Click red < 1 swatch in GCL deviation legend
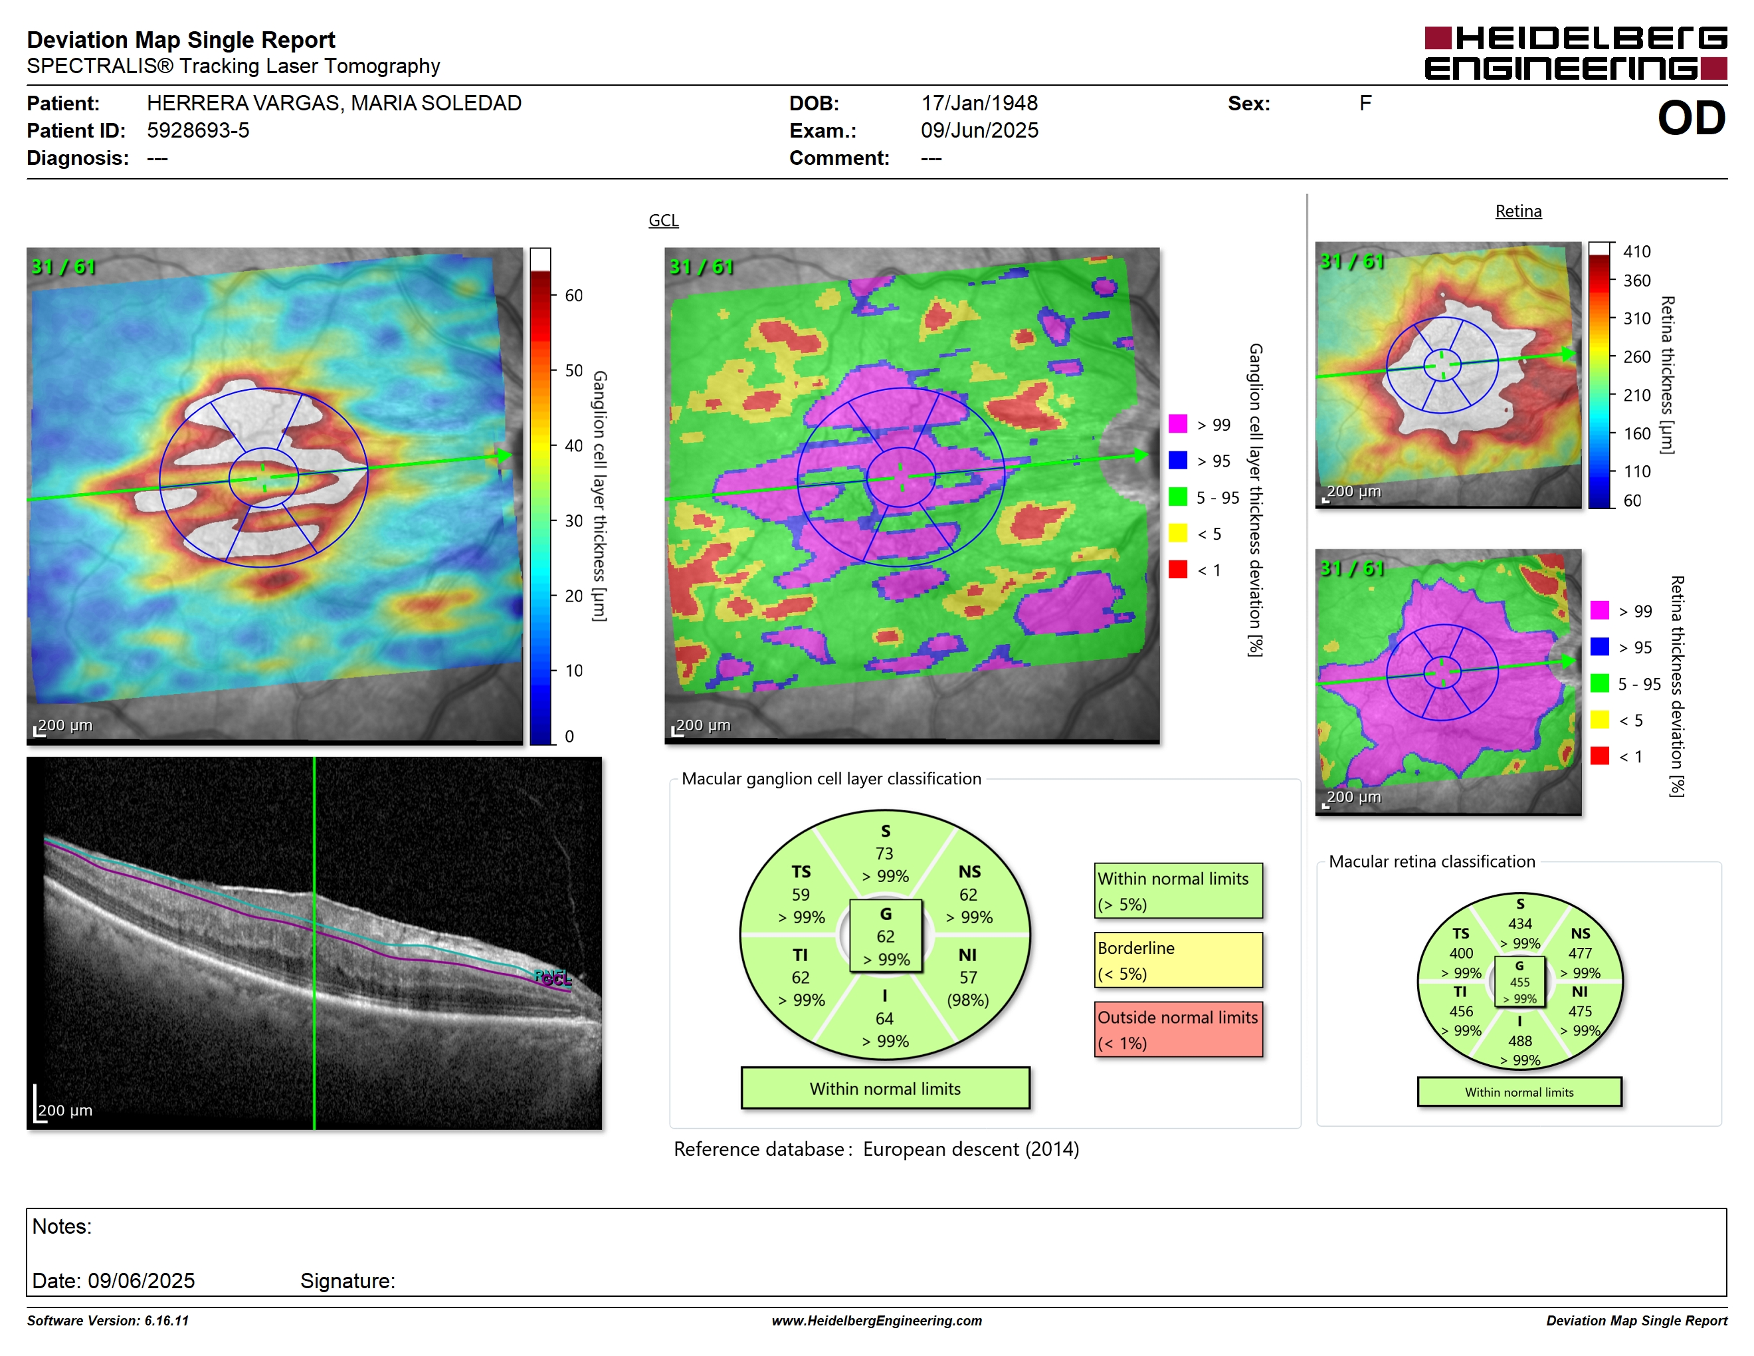The height and width of the screenshot is (1356, 1754). (x=1177, y=570)
